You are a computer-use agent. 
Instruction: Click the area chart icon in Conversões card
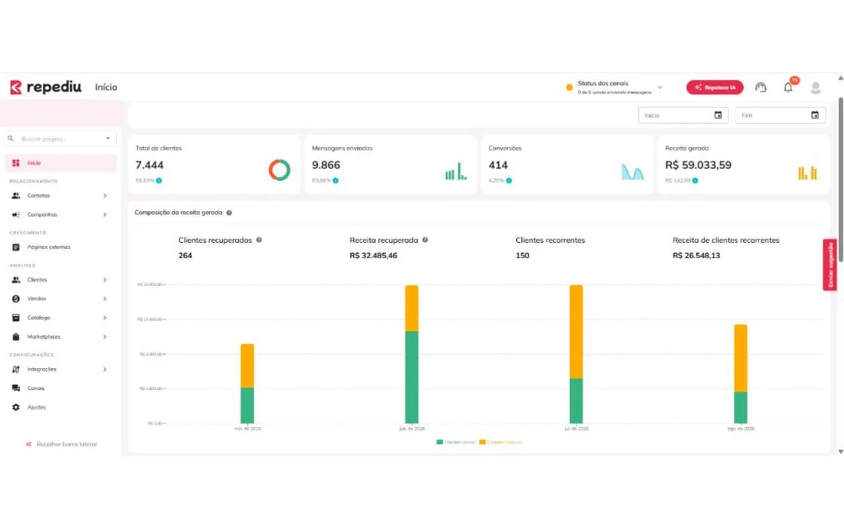[x=632, y=172]
